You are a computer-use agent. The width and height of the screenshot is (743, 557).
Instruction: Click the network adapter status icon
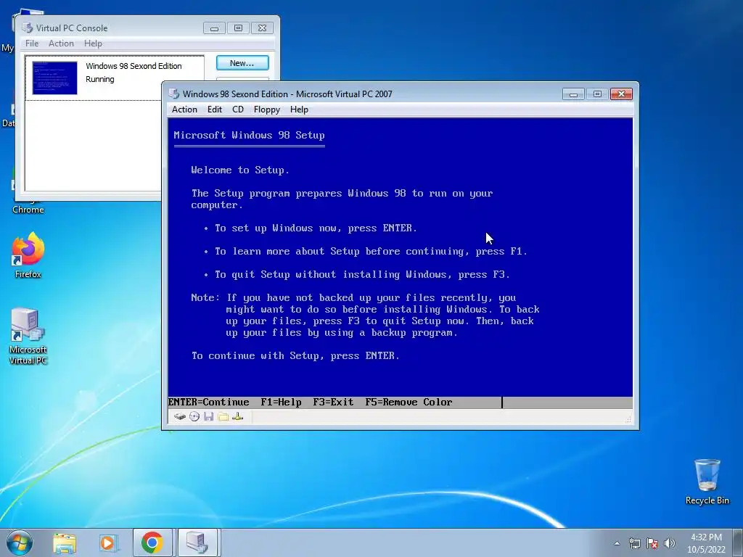click(238, 416)
